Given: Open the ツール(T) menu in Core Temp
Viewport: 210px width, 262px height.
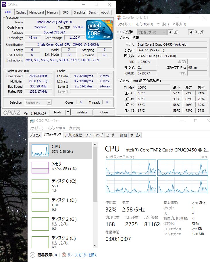Looking at the screenshot, I should (x=163, y=24).
